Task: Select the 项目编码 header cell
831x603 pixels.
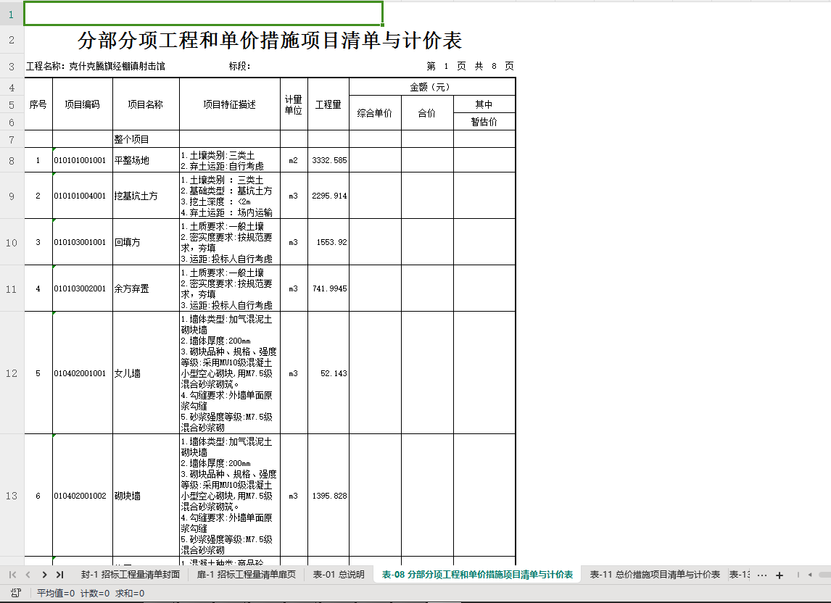Action: (x=83, y=104)
